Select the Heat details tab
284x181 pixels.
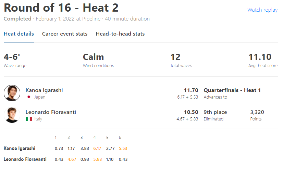(x=19, y=34)
